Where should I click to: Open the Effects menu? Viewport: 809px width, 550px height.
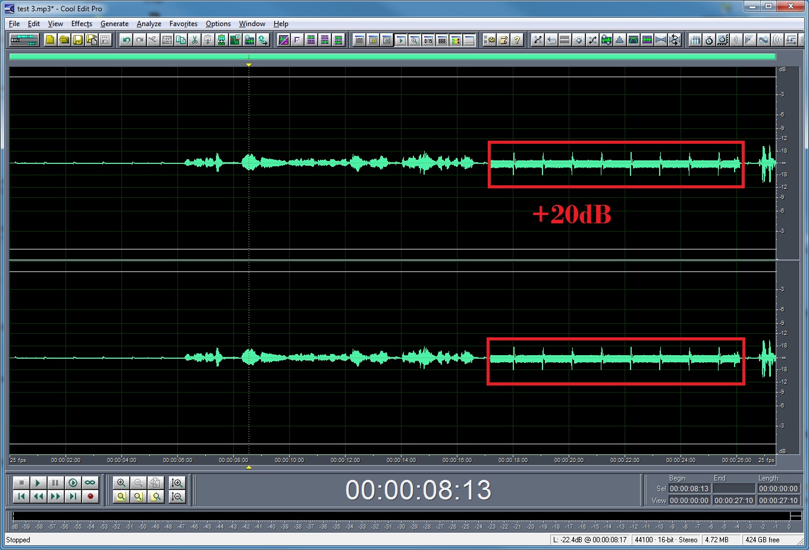(81, 24)
